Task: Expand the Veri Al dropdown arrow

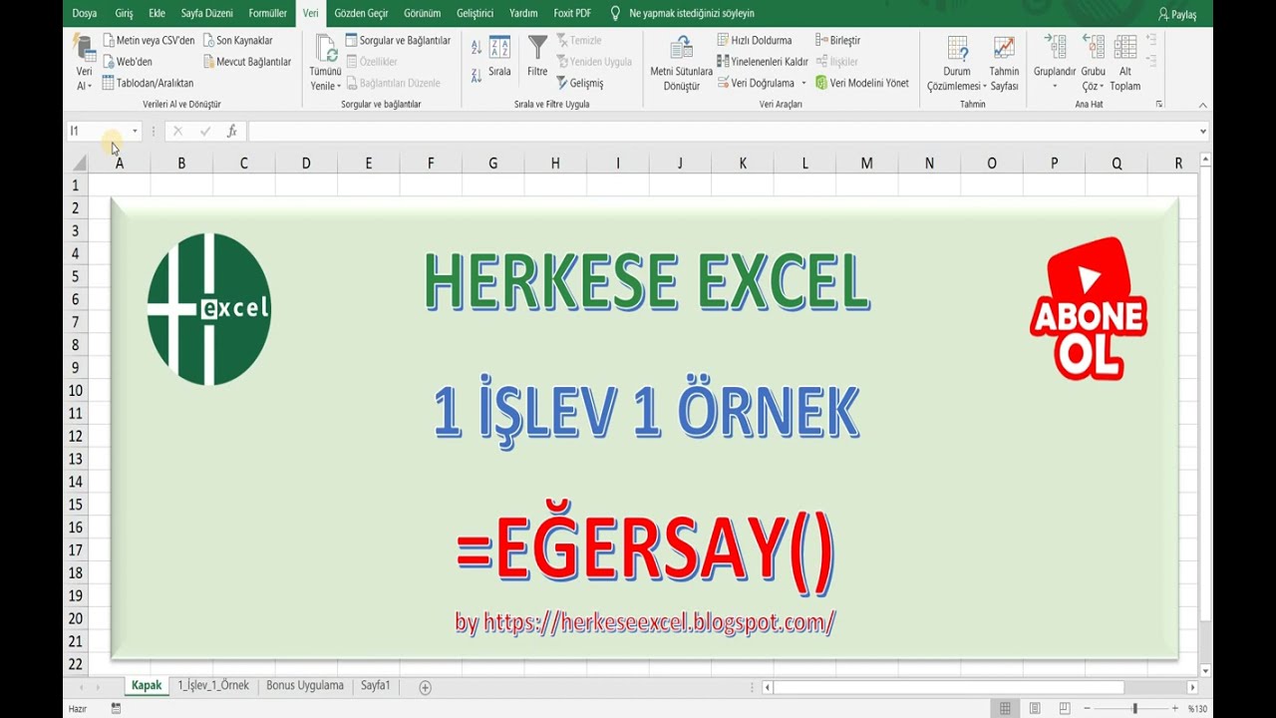Action: point(90,87)
